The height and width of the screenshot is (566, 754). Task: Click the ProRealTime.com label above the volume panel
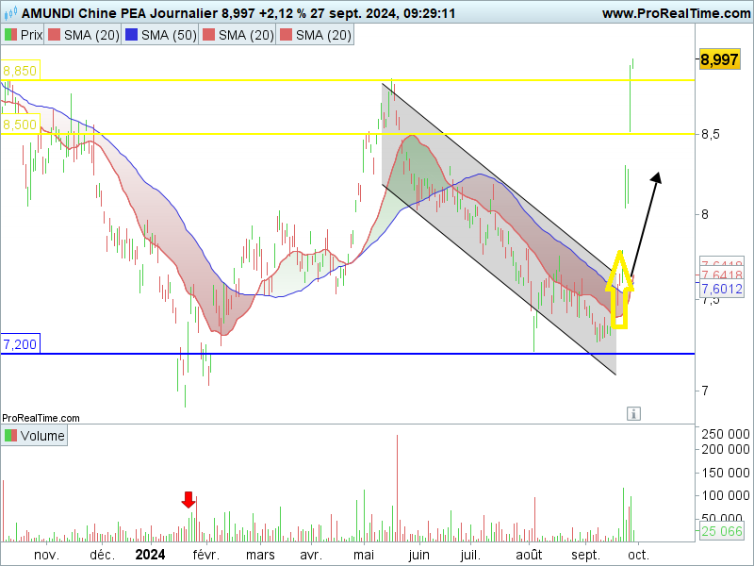point(41,418)
